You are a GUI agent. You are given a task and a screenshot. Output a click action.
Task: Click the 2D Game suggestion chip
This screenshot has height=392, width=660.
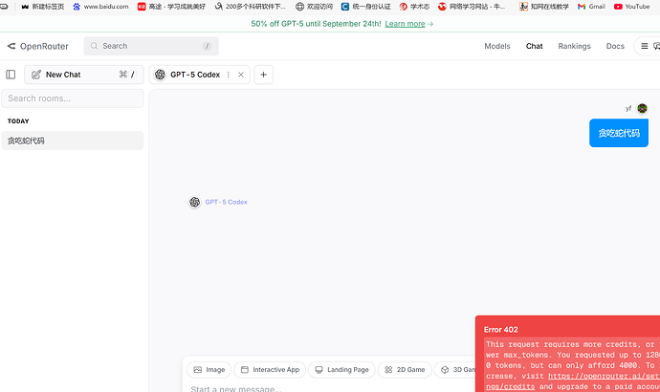click(405, 370)
